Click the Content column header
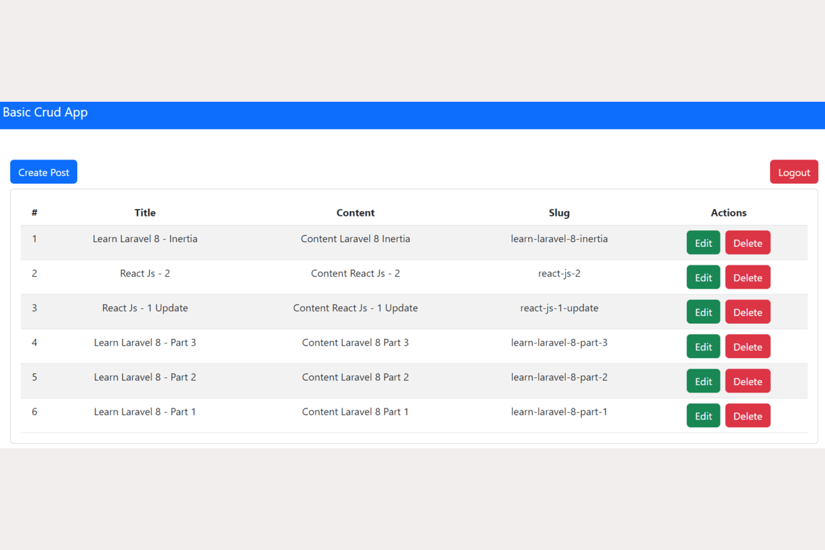This screenshot has height=550, width=825. point(355,213)
